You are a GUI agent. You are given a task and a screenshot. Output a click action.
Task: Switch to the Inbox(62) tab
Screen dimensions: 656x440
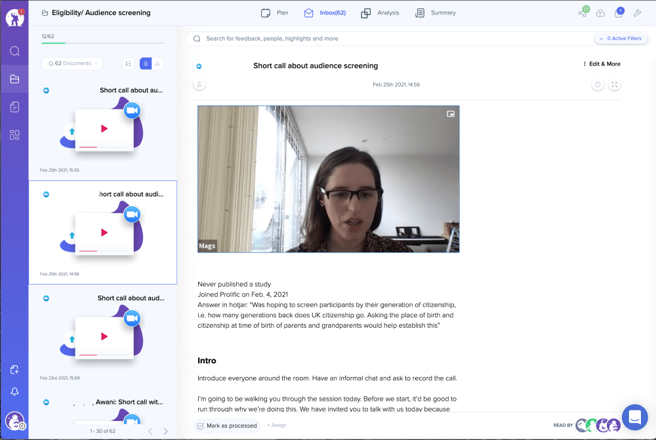click(x=325, y=13)
